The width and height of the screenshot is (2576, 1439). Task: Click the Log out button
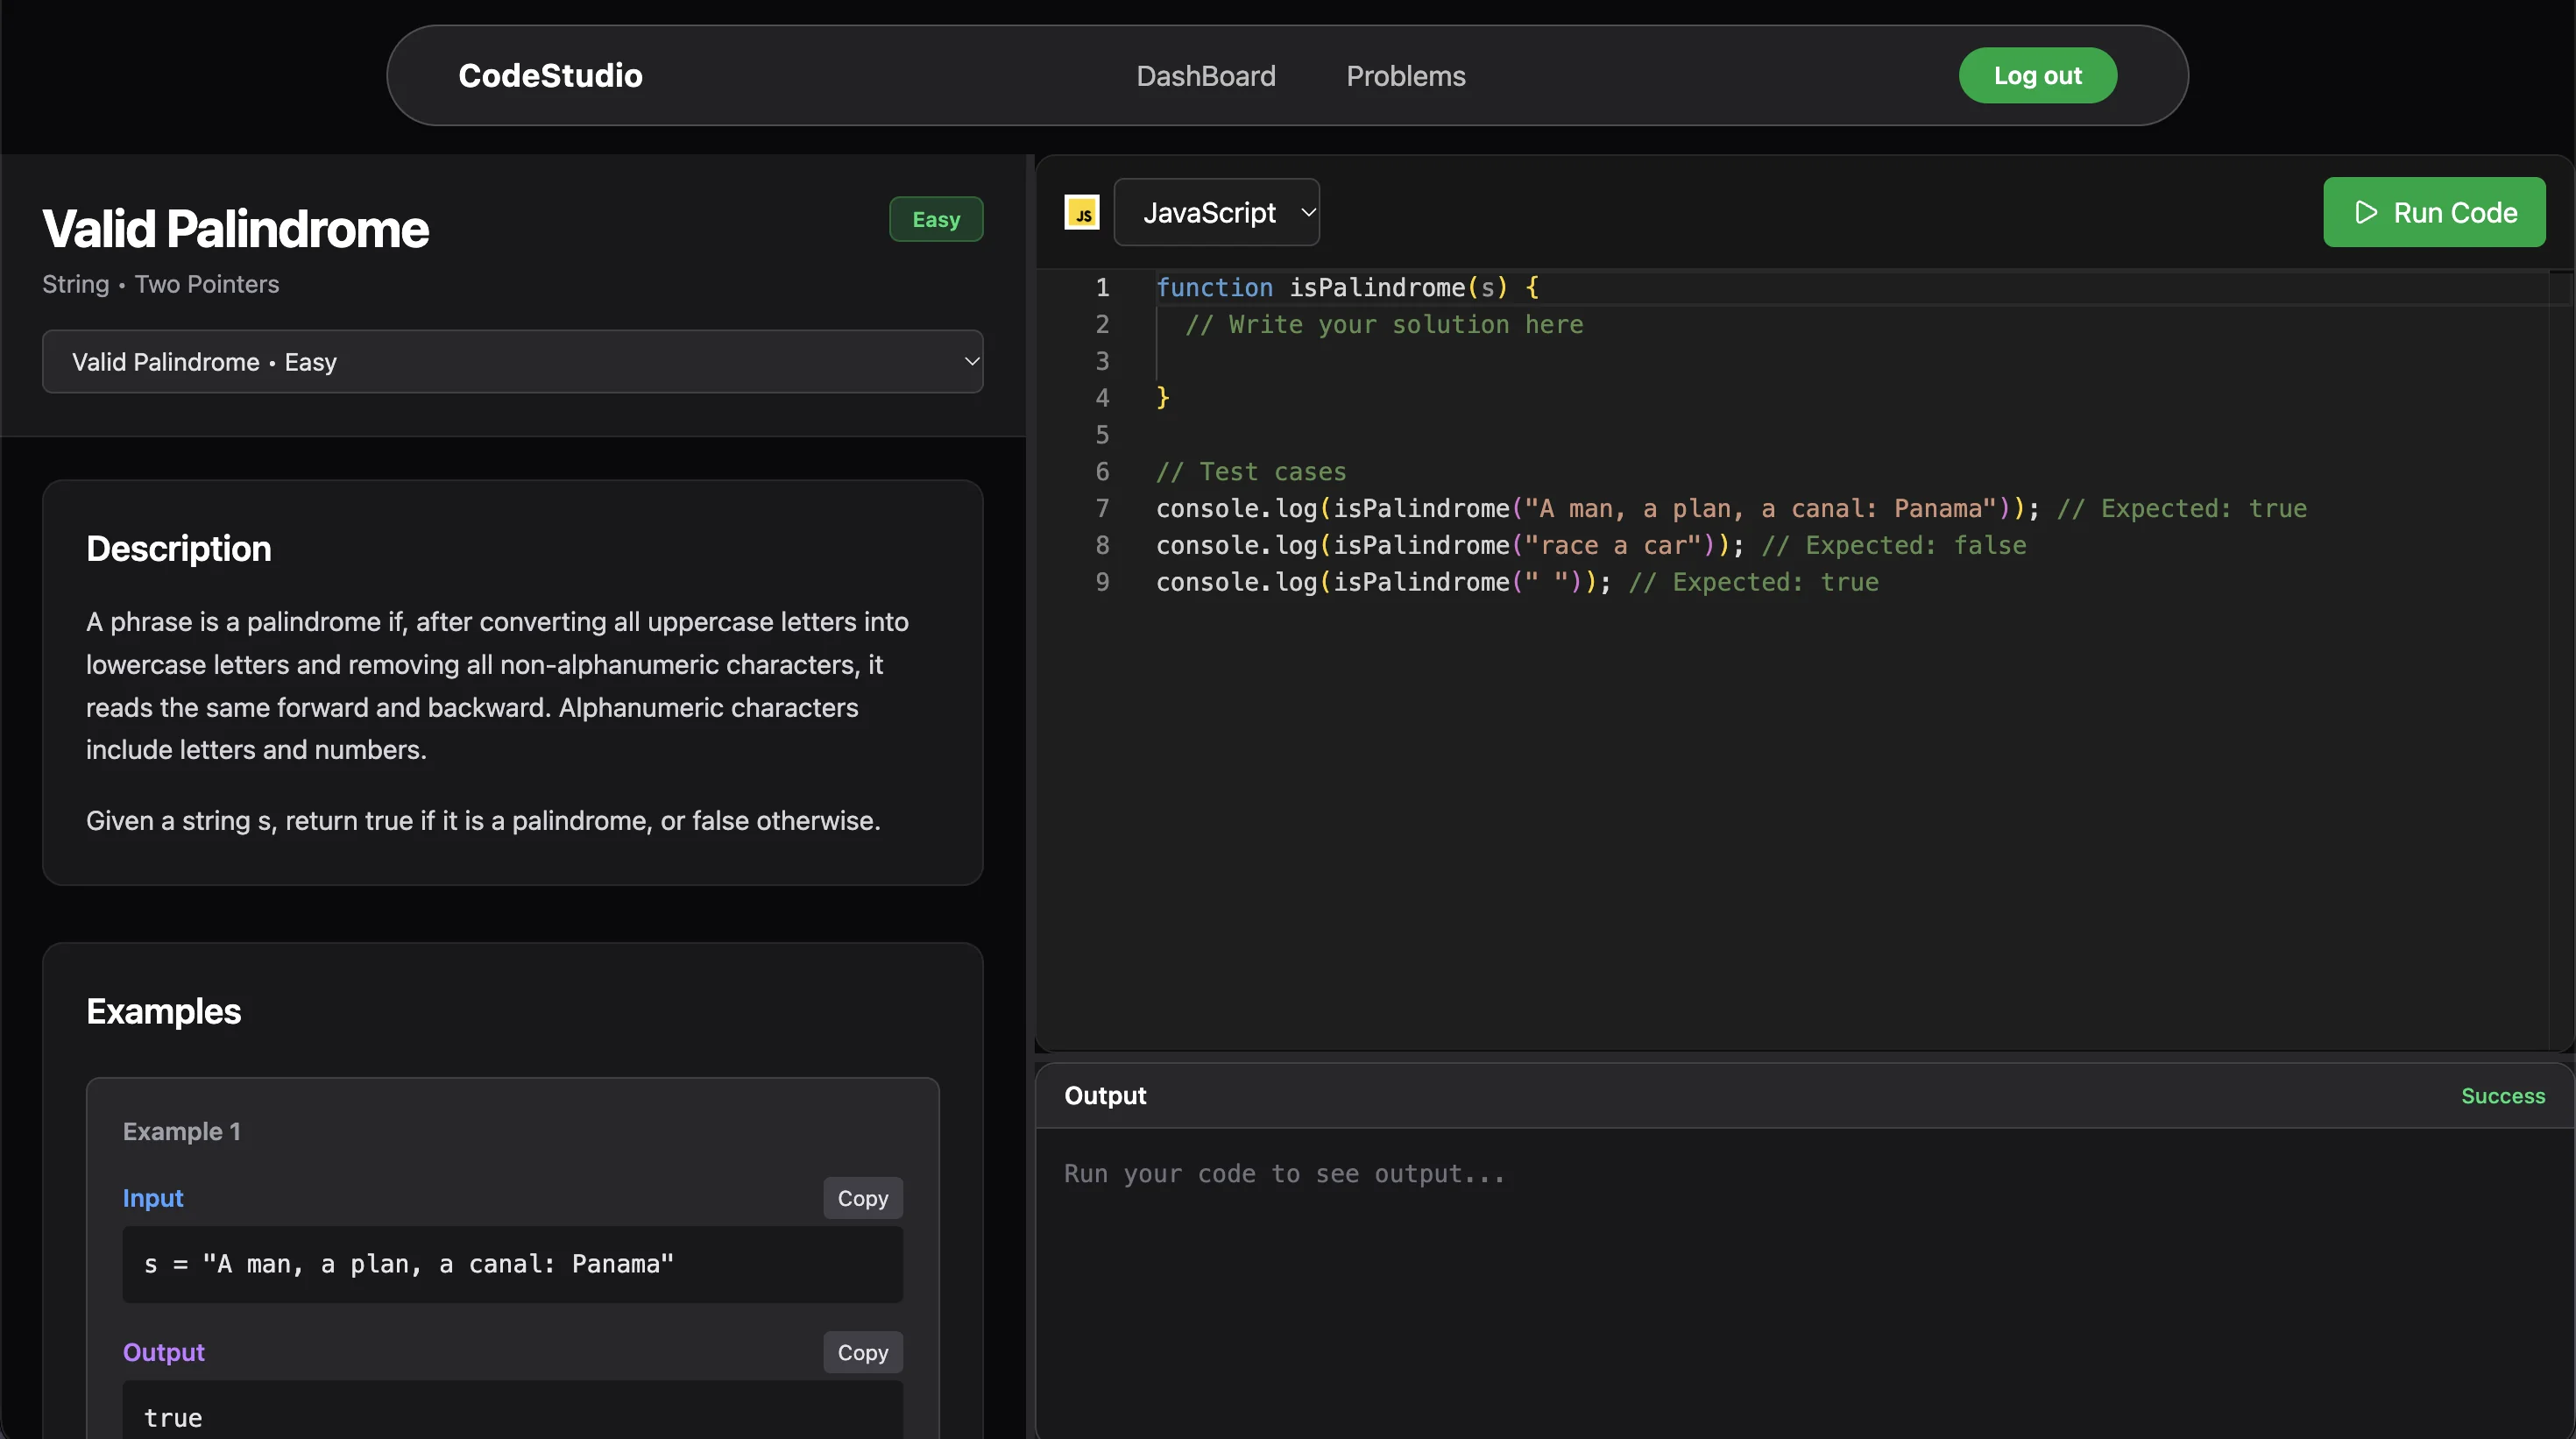pyautogui.click(x=2037, y=75)
